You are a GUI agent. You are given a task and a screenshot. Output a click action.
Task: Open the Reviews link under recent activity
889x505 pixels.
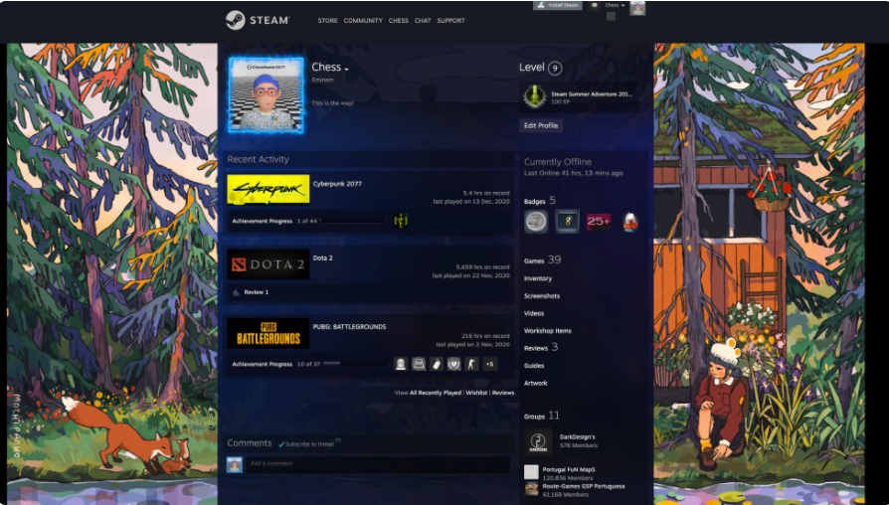point(503,393)
